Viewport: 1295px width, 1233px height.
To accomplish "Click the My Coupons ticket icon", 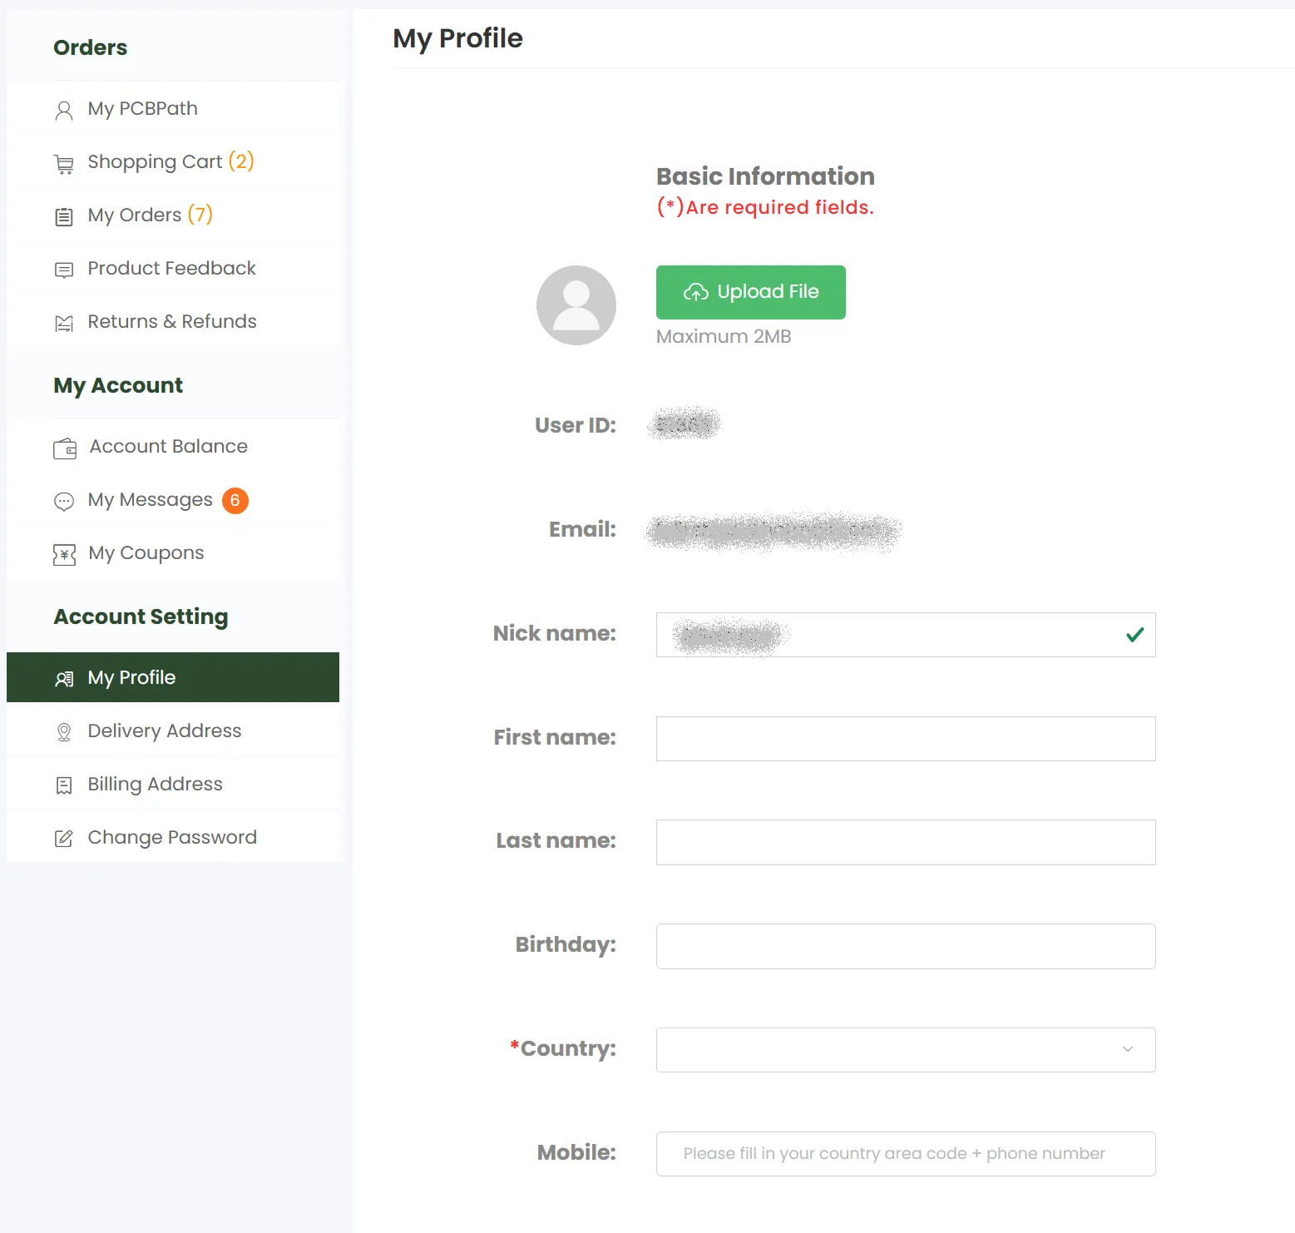I will [64, 554].
